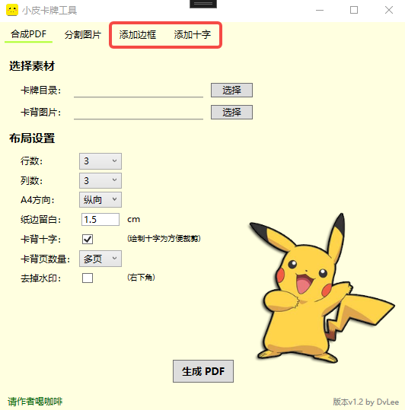Edit the 纸边留白 margin field
The height and width of the screenshot is (410, 405).
point(100,219)
